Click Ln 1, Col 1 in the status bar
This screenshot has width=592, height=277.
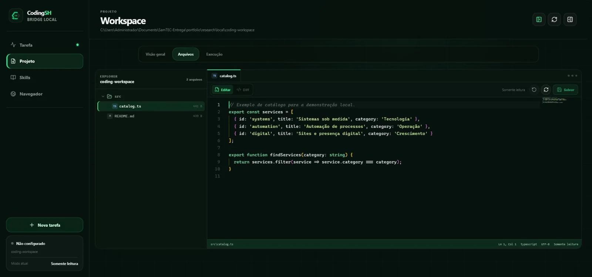507,244
